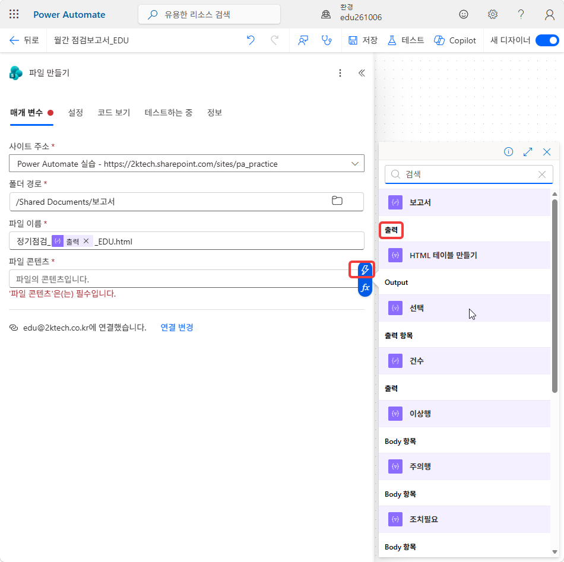Open the settings gear

coord(492,14)
